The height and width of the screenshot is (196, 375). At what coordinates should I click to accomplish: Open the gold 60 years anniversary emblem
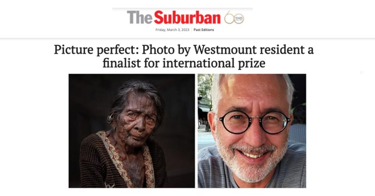pos(234,17)
